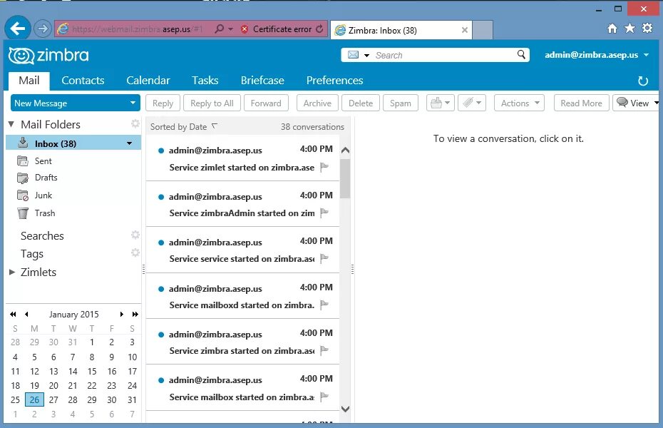Viewport: 663px width, 428px height.
Task: Click the Forward button
Action: (x=266, y=103)
